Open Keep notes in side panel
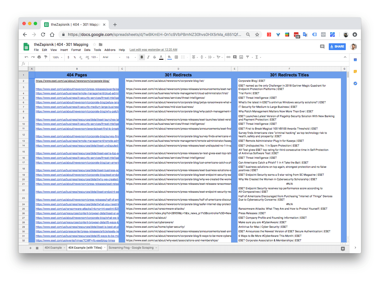 click(355, 72)
